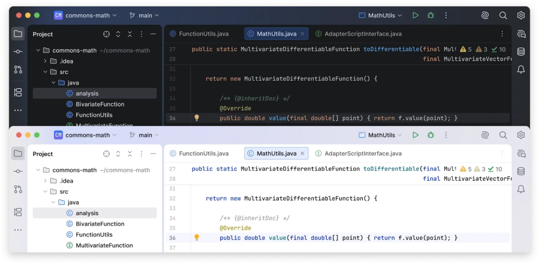539x264 pixels.
Task: Close MathUtils.java tab in dark window
Action: click(x=302, y=34)
